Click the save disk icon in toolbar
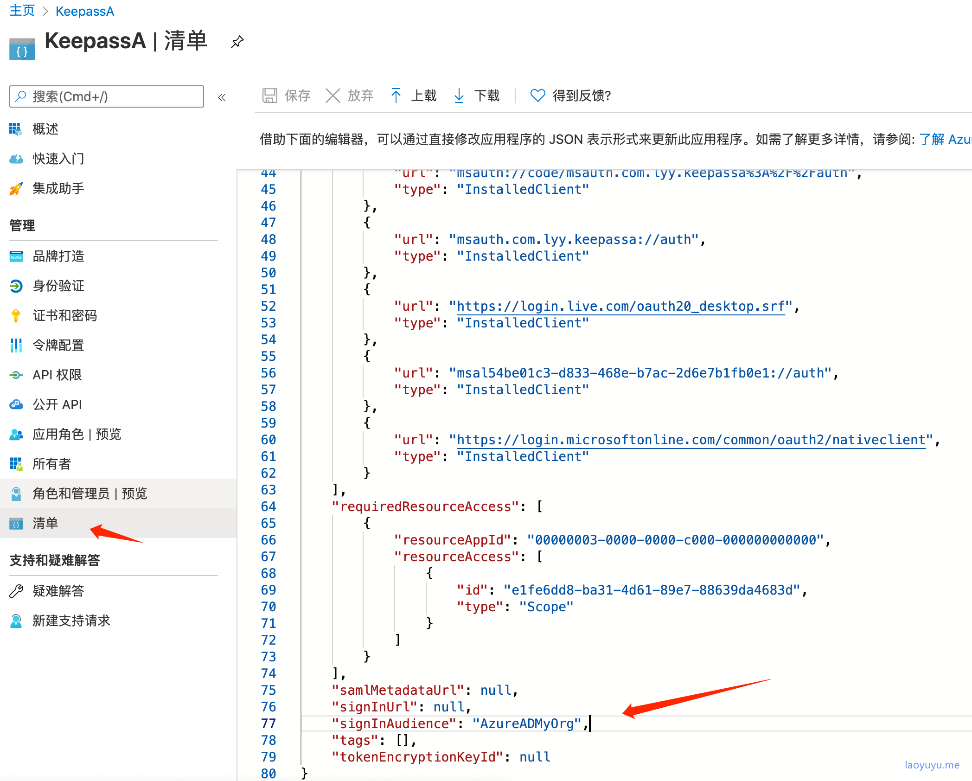This screenshot has width=972, height=781. 269,96
